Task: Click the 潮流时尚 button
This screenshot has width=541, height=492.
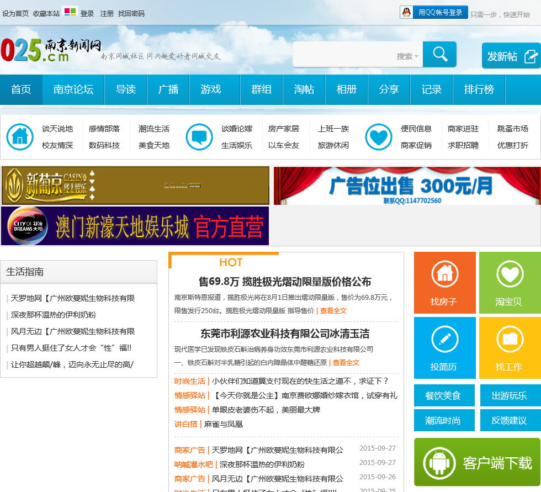Action: tap(444, 420)
